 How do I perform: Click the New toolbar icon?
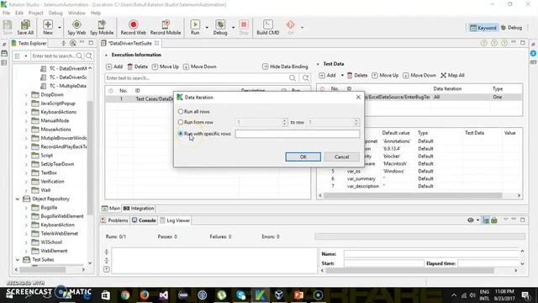pyautogui.click(x=48, y=27)
